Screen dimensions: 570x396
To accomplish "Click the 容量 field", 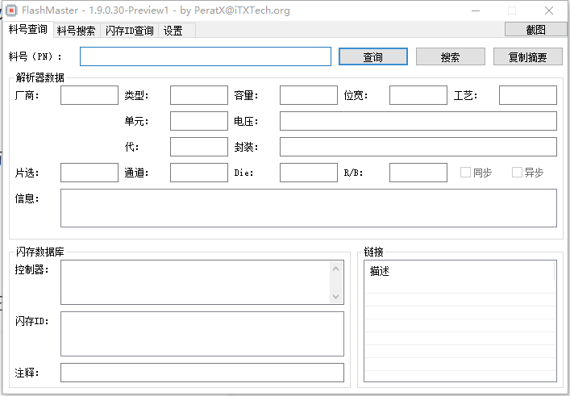I will (x=309, y=95).
